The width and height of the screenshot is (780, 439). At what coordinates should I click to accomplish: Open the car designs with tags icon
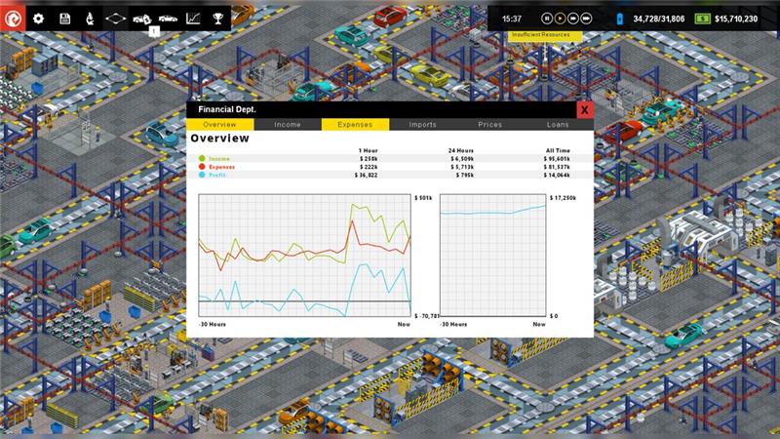(x=141, y=18)
